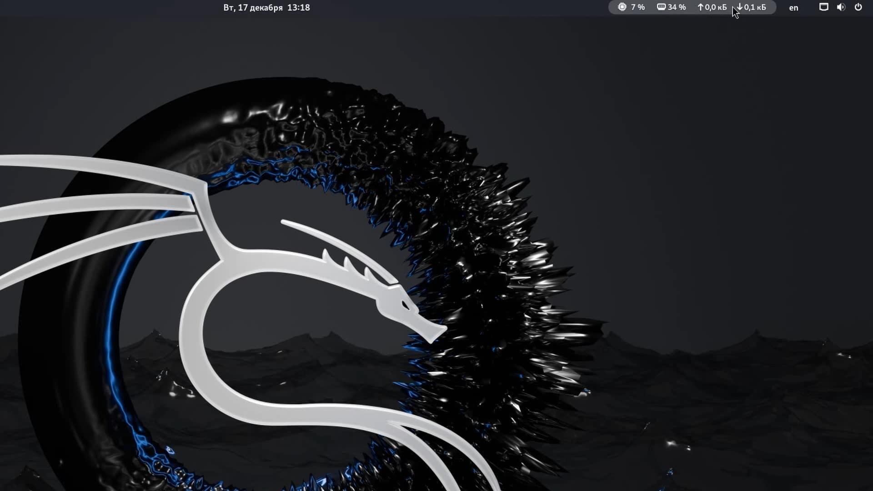Click the 34 % memory usage value
The image size is (873, 491).
click(x=677, y=7)
